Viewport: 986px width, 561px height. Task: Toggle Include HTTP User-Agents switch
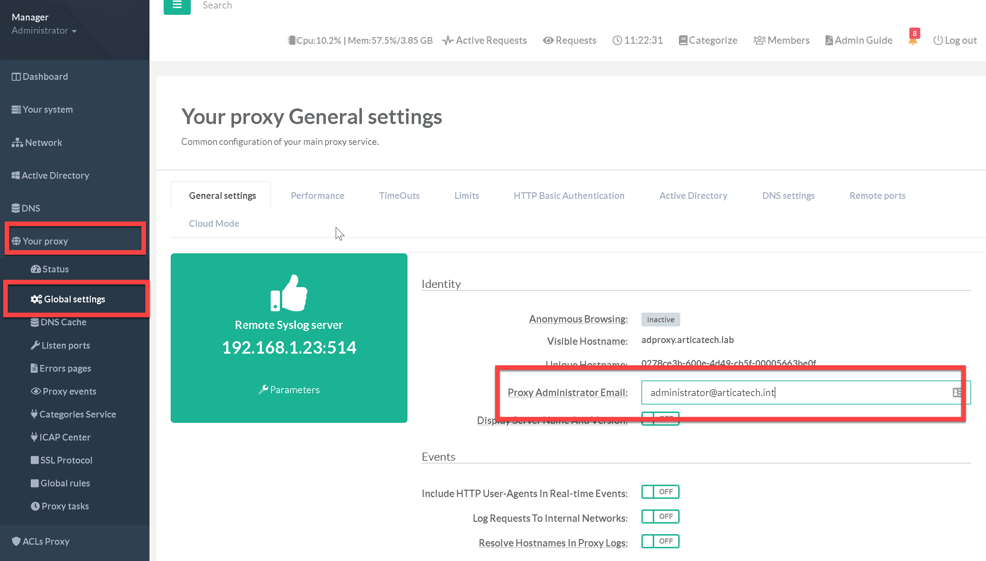point(660,492)
